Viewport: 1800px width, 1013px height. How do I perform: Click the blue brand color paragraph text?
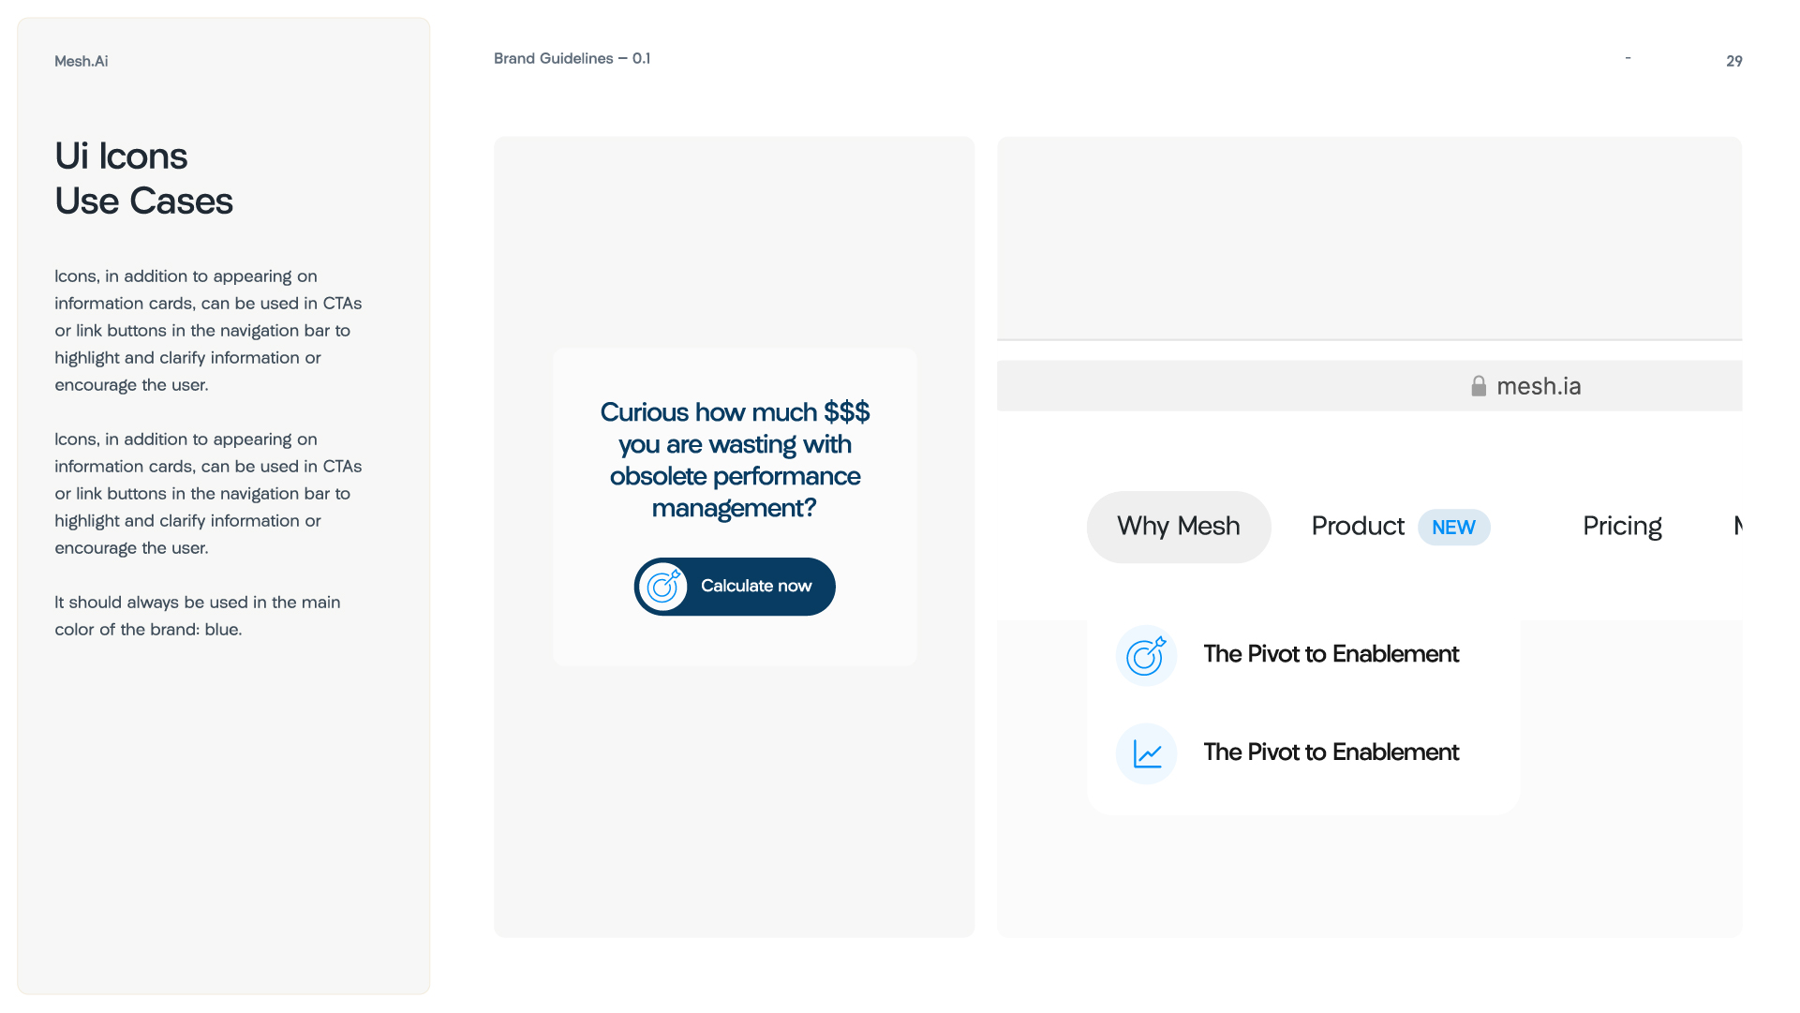[197, 616]
